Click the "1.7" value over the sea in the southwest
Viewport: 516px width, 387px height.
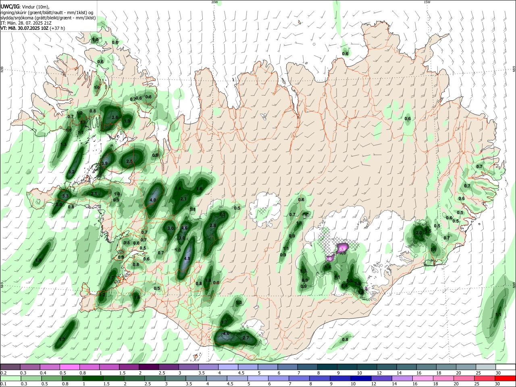click(62, 340)
